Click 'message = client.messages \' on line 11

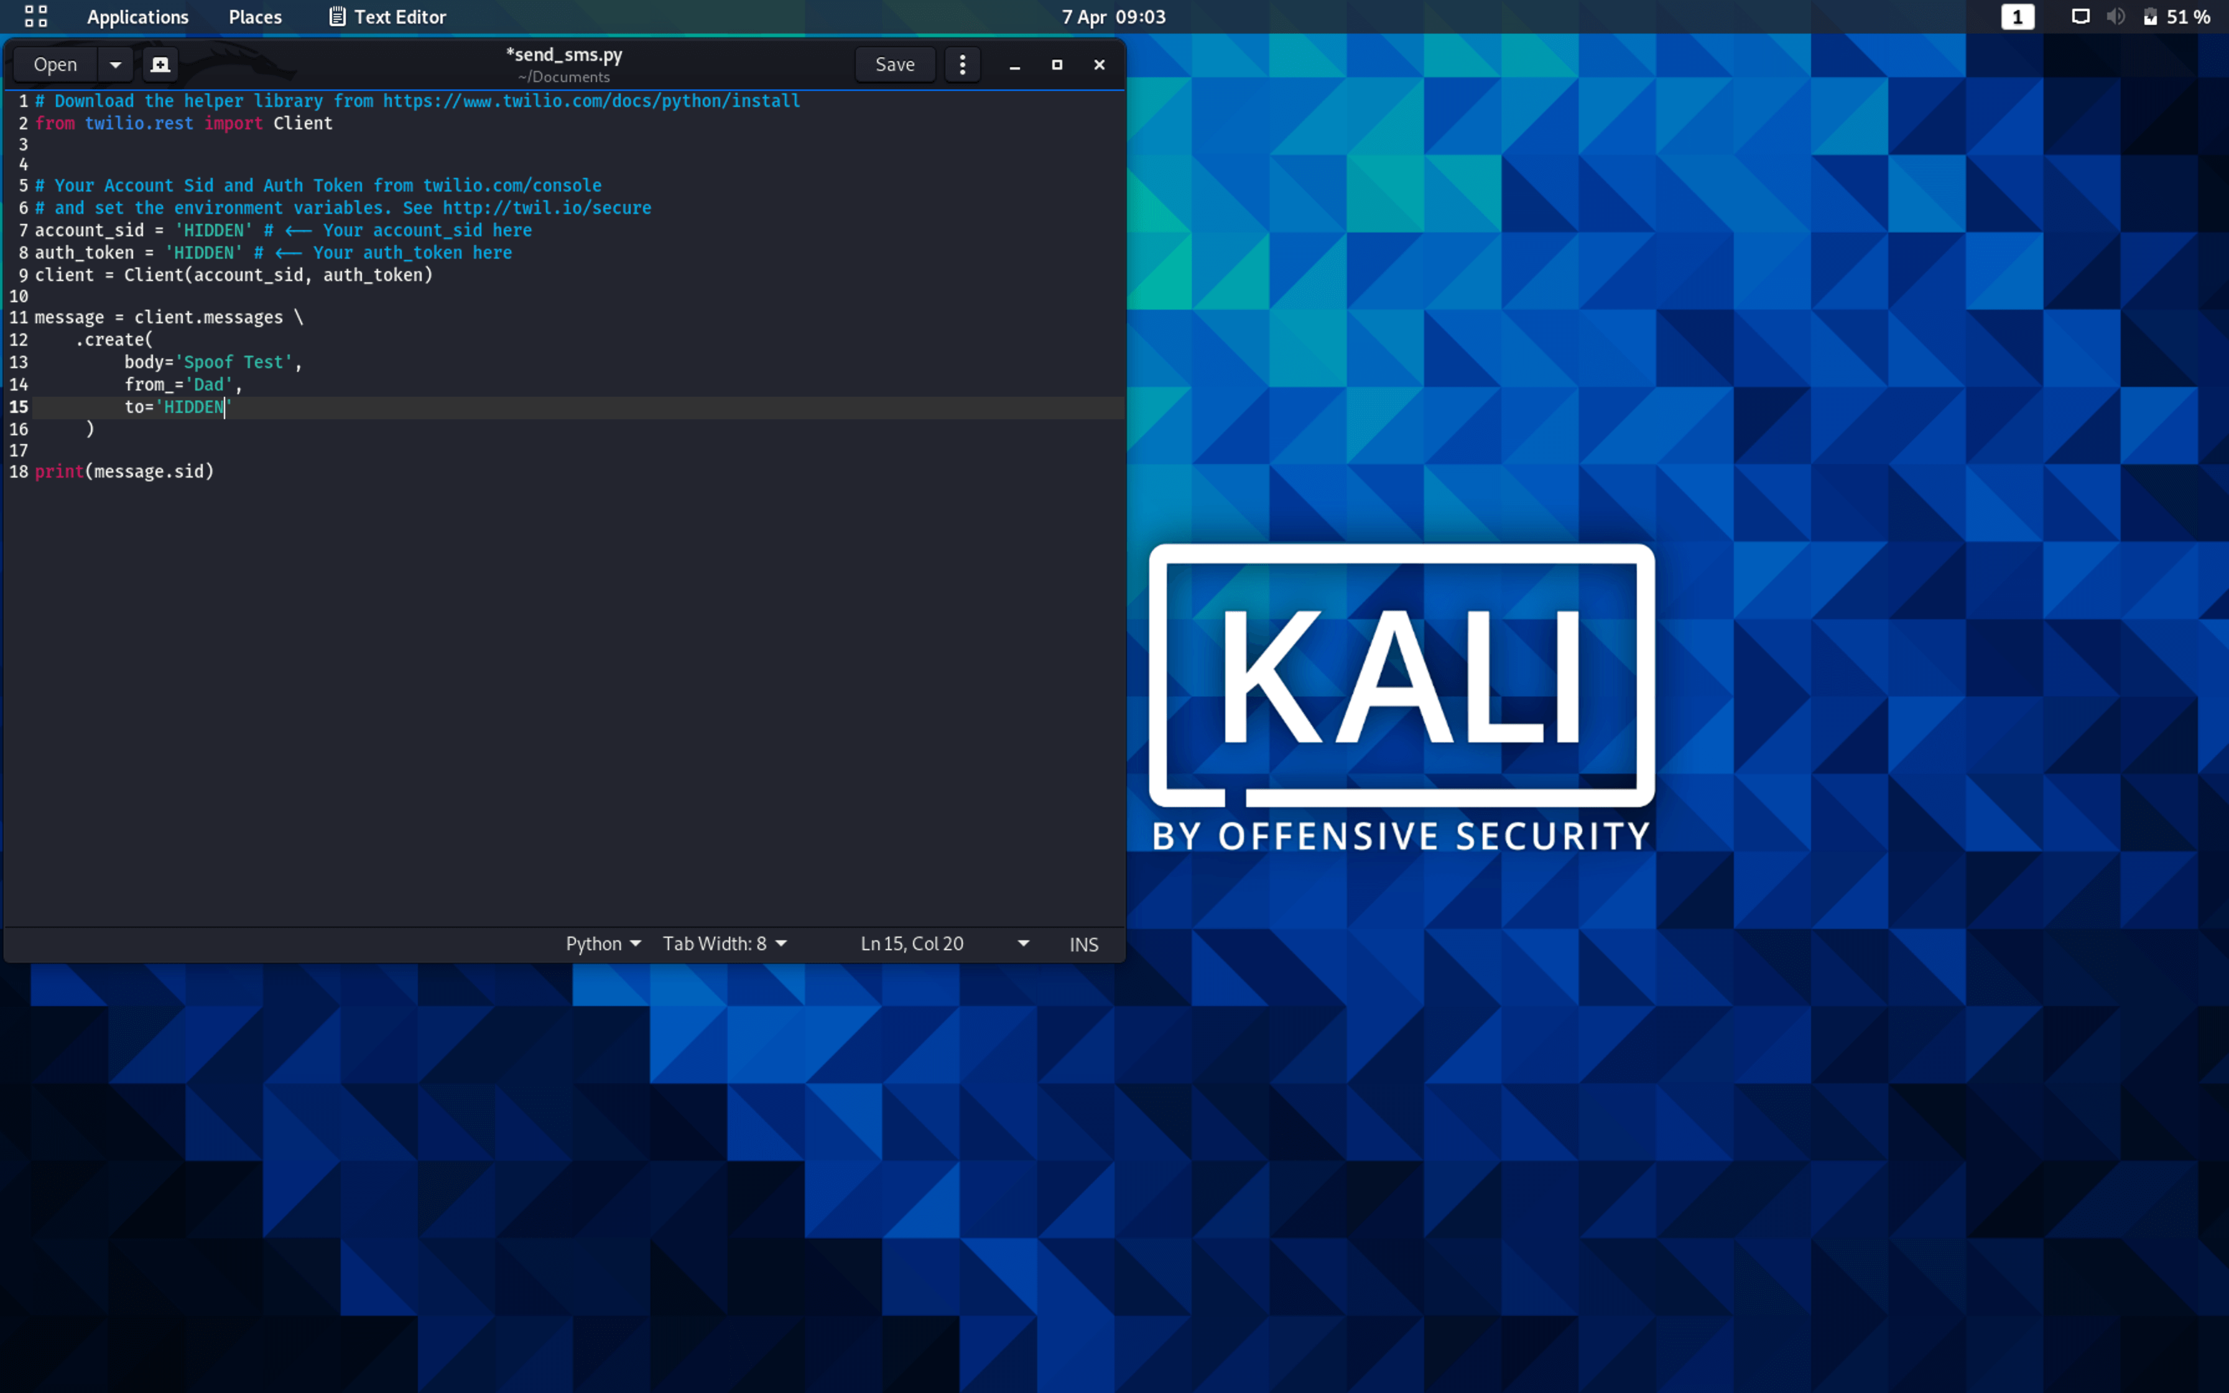[x=169, y=318]
